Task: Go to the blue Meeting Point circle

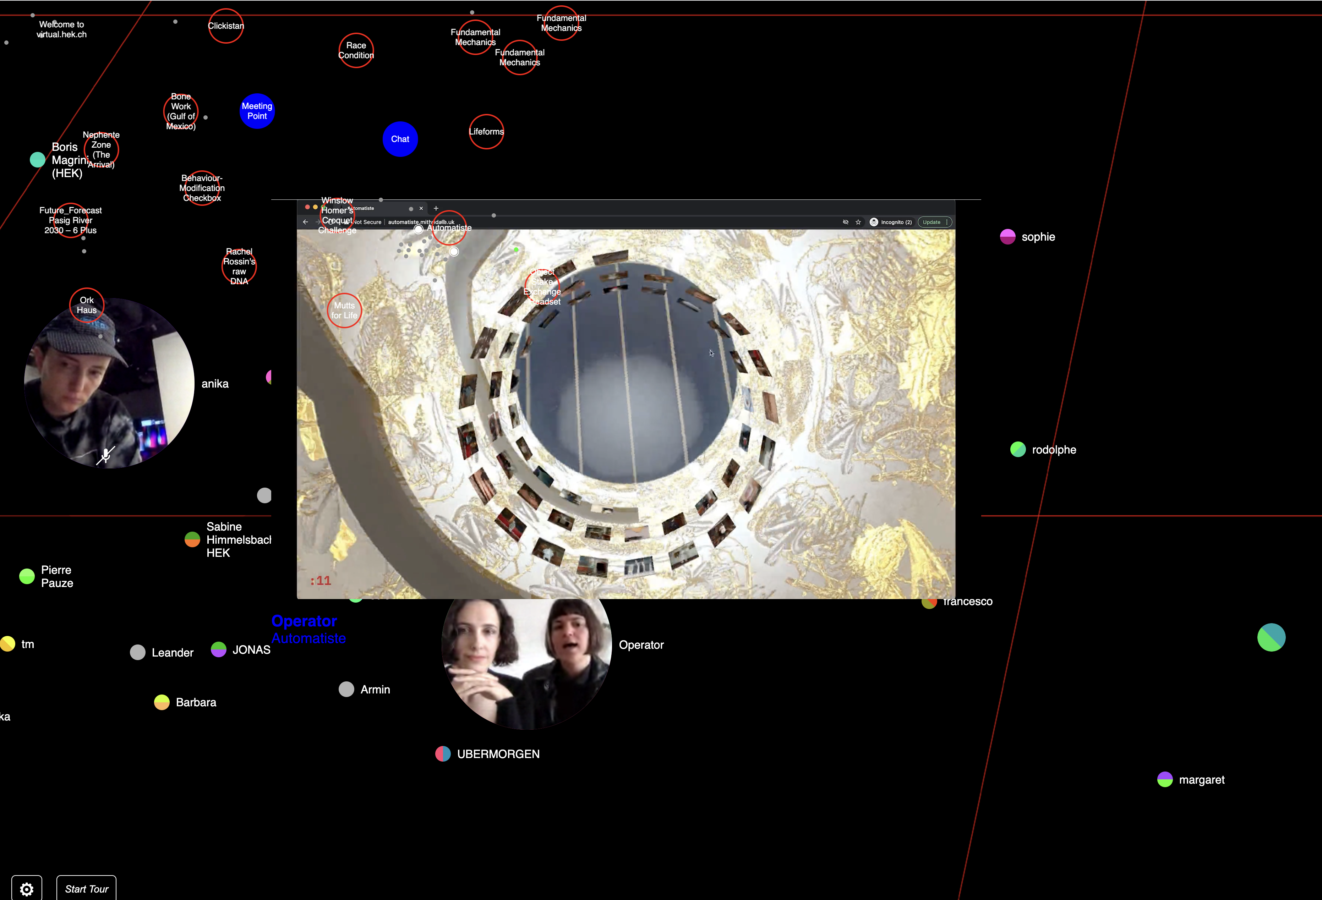Action: click(x=257, y=111)
